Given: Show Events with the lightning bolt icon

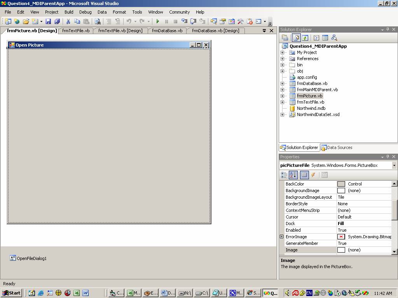Looking at the screenshot, I should (313, 175).
